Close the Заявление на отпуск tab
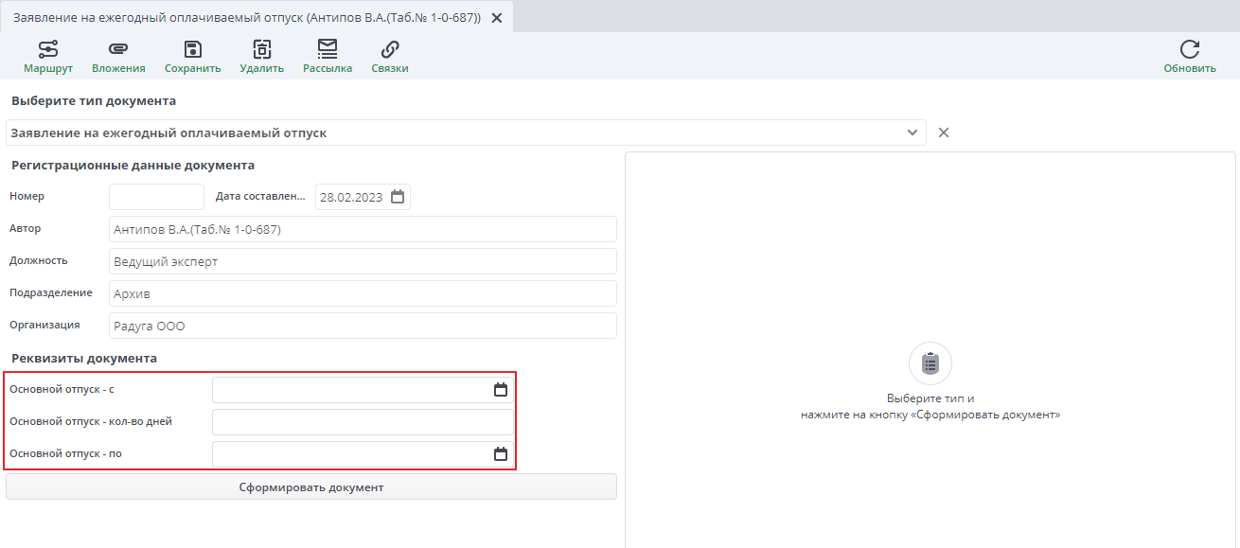The height and width of the screenshot is (548, 1240). pyautogui.click(x=497, y=18)
